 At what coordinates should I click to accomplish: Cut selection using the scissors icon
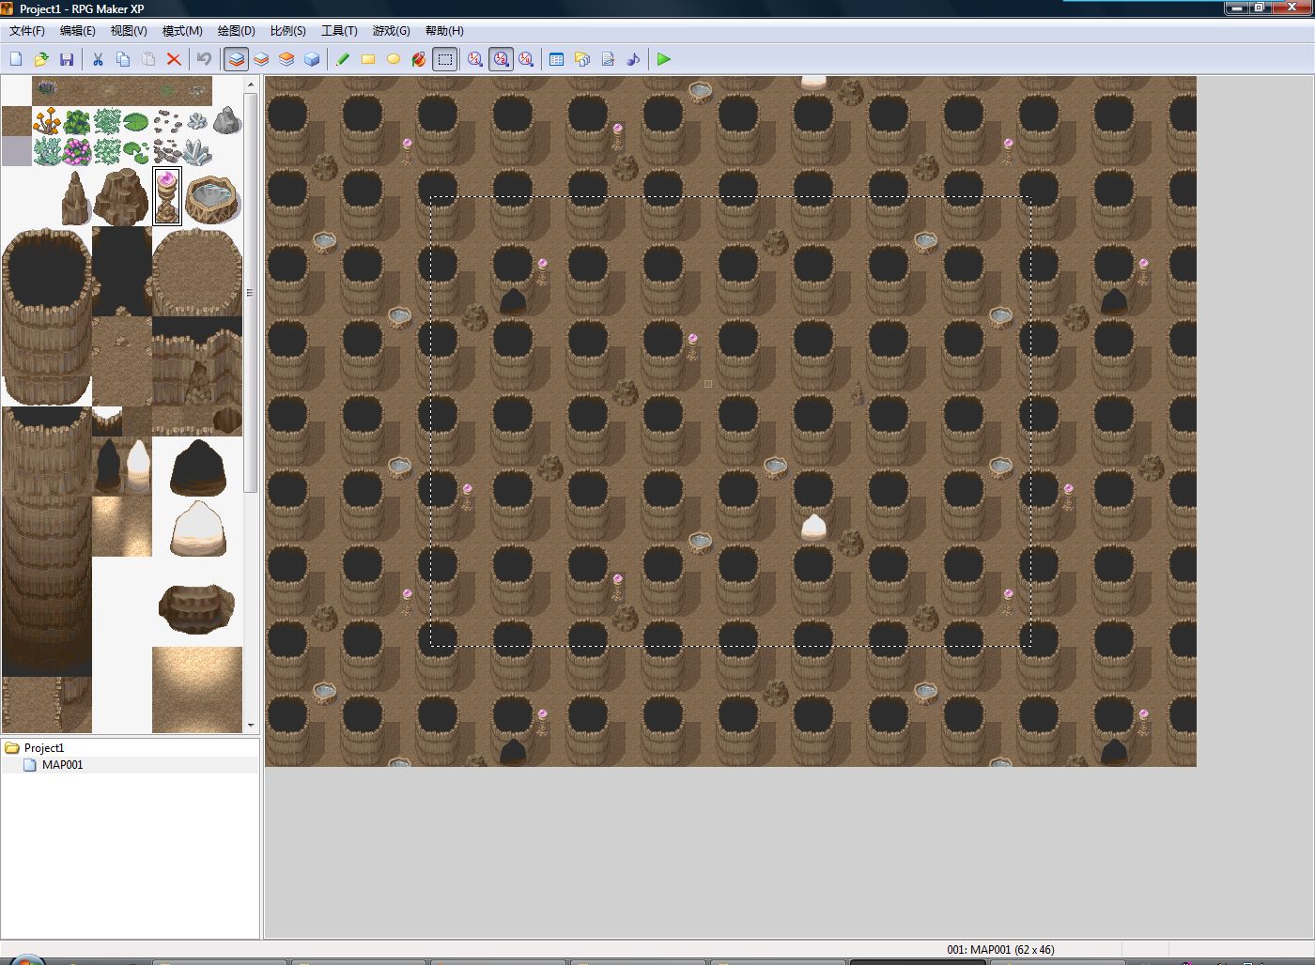tap(98, 59)
